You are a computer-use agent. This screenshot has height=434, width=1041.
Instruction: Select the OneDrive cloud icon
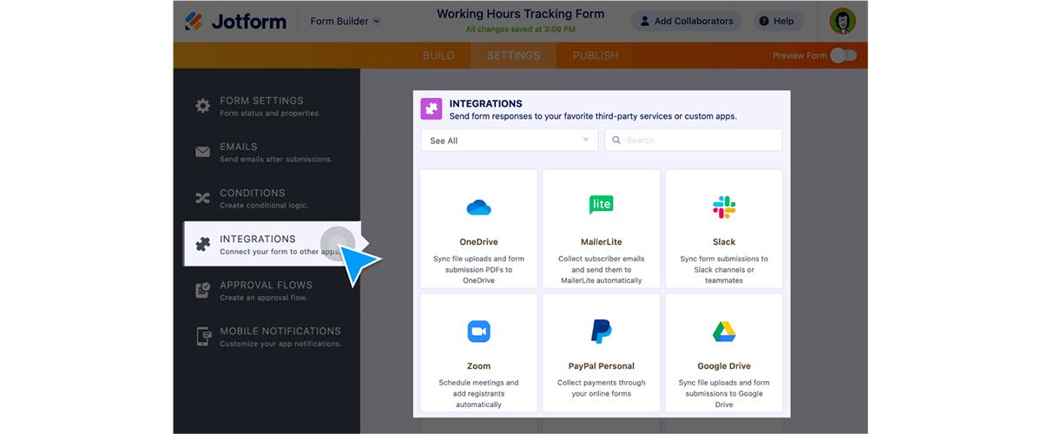478,207
